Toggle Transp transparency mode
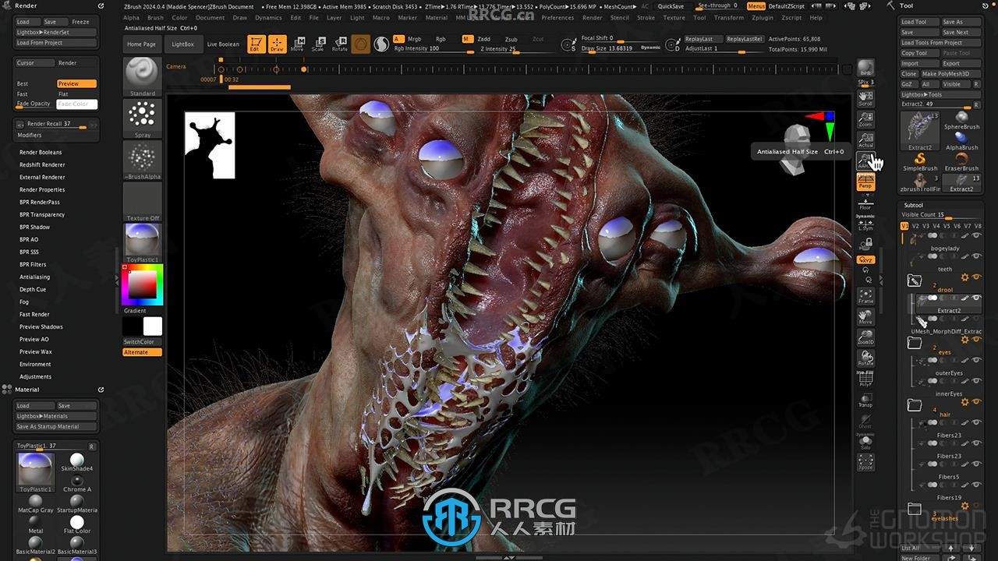The width and height of the screenshot is (998, 561). (865, 400)
